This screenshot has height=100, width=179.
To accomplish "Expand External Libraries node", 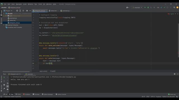I will [4, 25].
